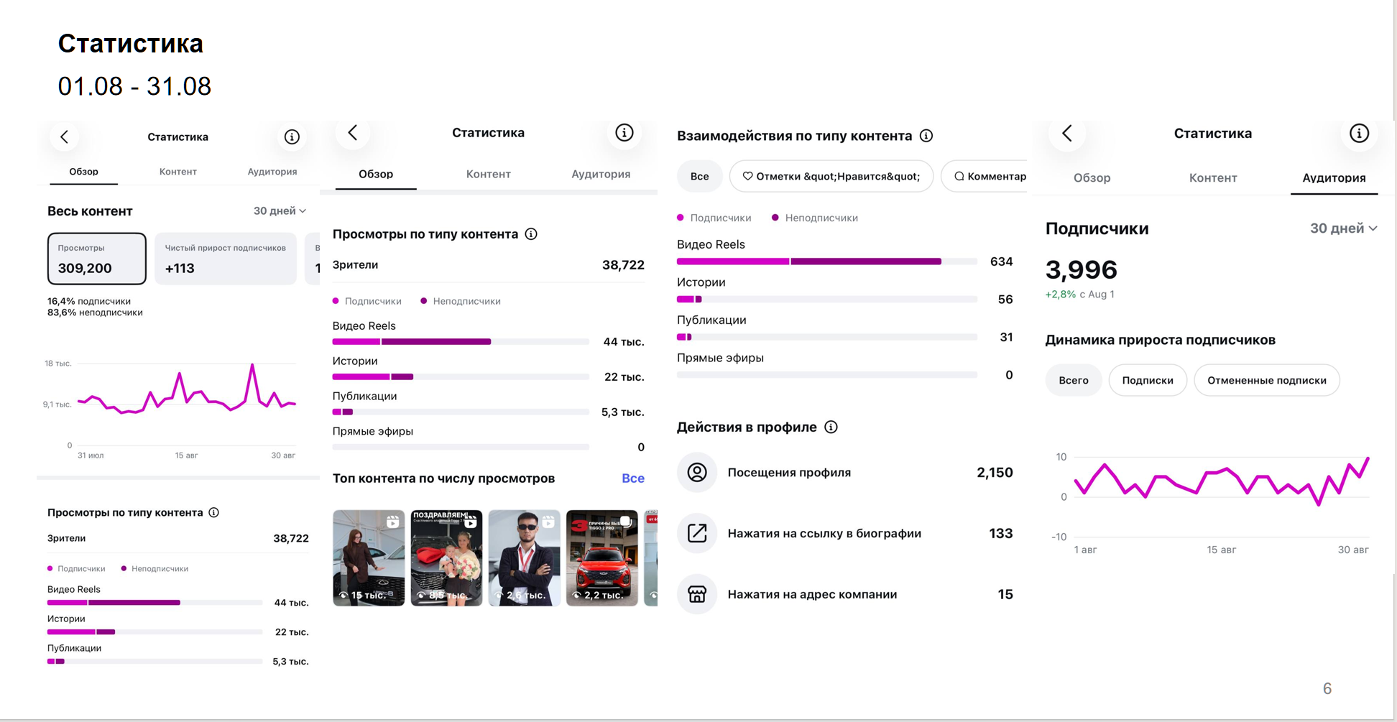Expand 30 дней dropdown beside Весь контент
Screen dimensions: 1397x722
280,211
